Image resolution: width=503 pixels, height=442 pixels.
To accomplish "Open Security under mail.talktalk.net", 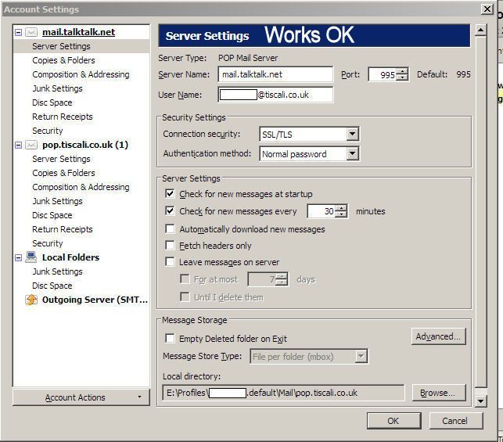I will [48, 131].
